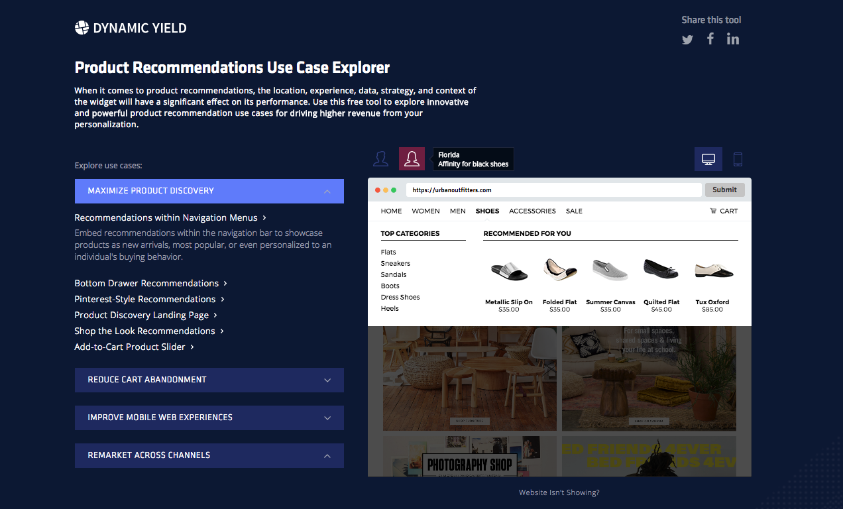Click Website Isn't Showing link
Viewport: 843px width, 509px height.
(x=559, y=492)
